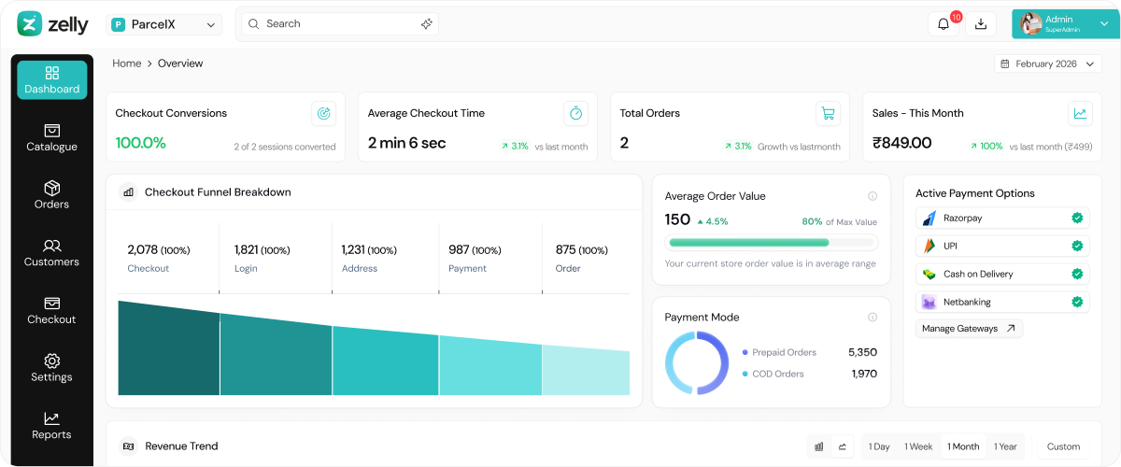Click the 1,231 Address funnel value
This screenshot has width=1121, height=467.
[369, 250]
